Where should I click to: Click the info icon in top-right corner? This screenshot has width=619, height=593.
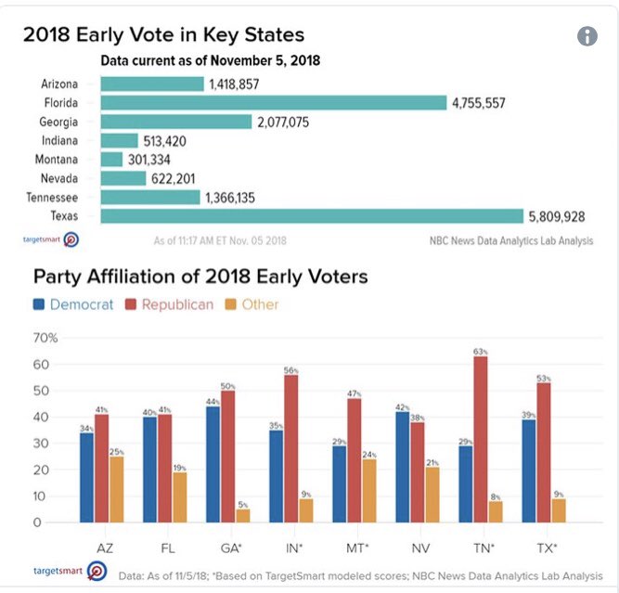coord(587,36)
